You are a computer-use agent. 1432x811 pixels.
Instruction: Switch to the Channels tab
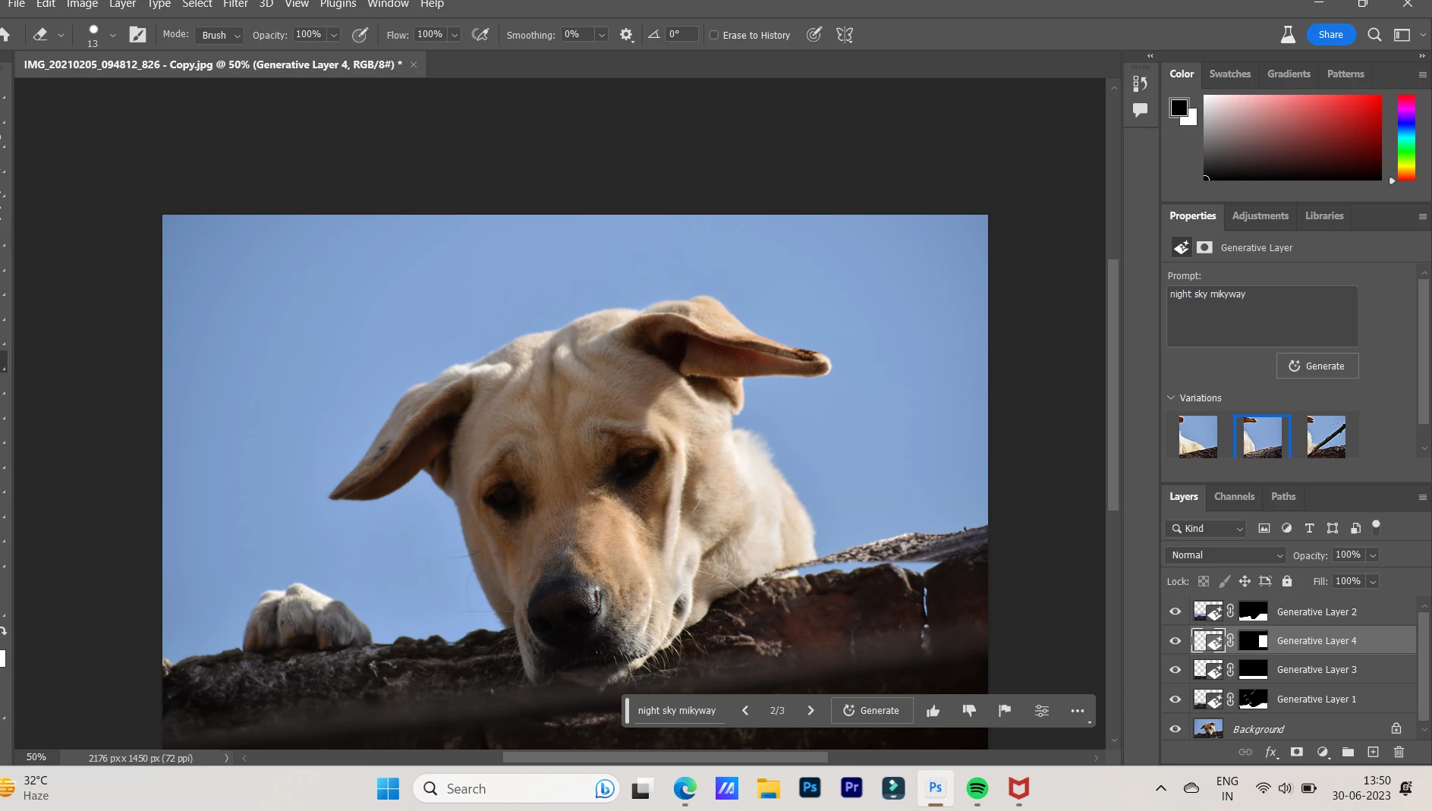[1234, 497]
